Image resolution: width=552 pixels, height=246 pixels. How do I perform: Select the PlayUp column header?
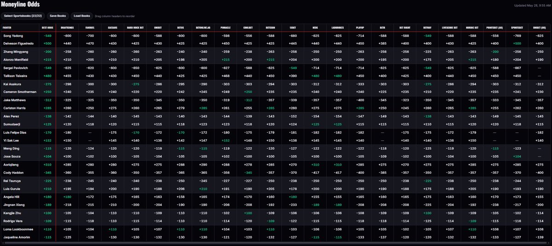click(360, 28)
